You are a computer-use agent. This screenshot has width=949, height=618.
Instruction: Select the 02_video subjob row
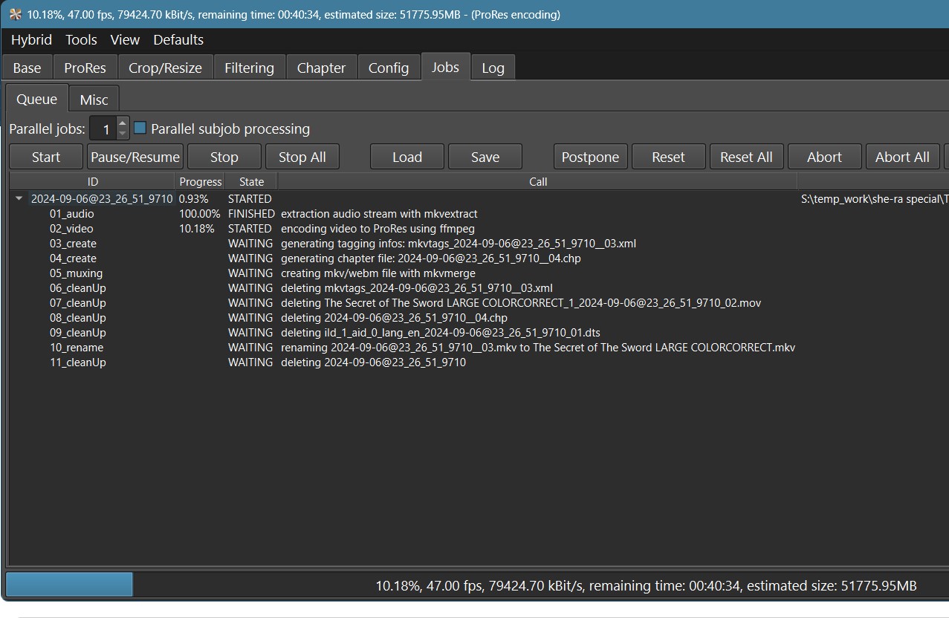point(71,229)
